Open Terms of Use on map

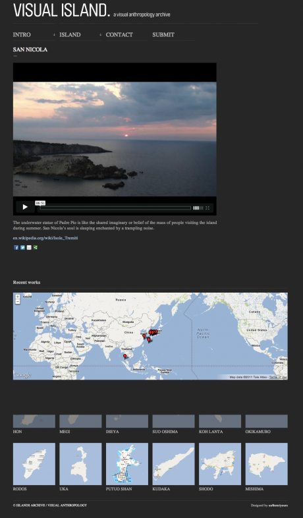pyautogui.click(x=278, y=377)
